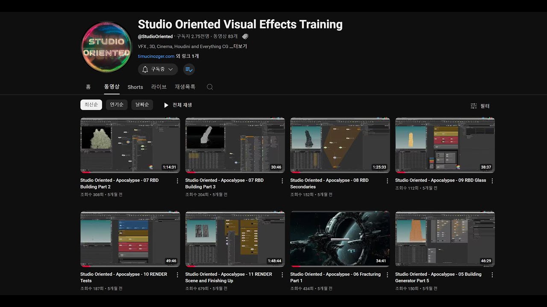The height and width of the screenshot is (307, 547).
Task: Switch to the 라이브 tab
Action: [159, 87]
